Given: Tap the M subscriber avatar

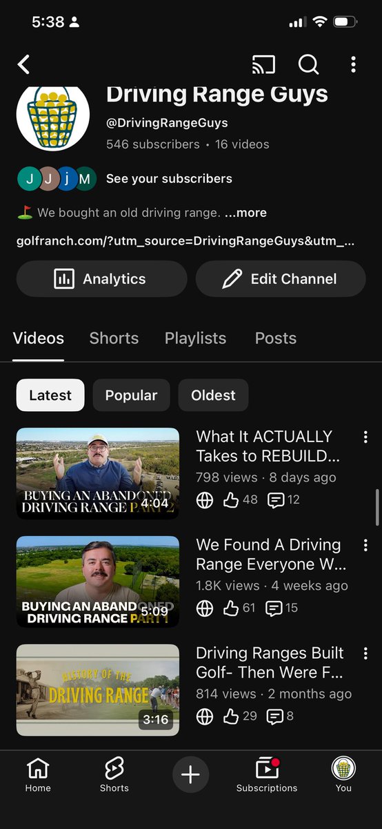Looking at the screenshot, I should pyautogui.click(x=85, y=179).
